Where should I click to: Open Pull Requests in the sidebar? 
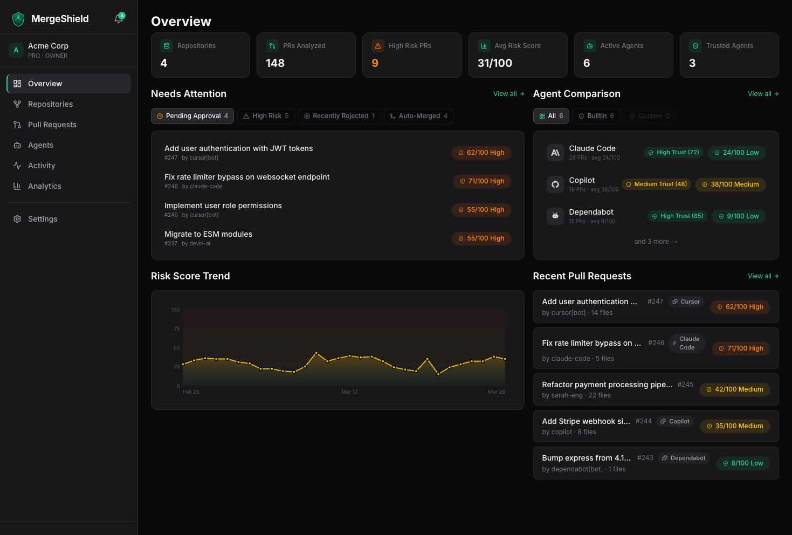[x=52, y=125]
